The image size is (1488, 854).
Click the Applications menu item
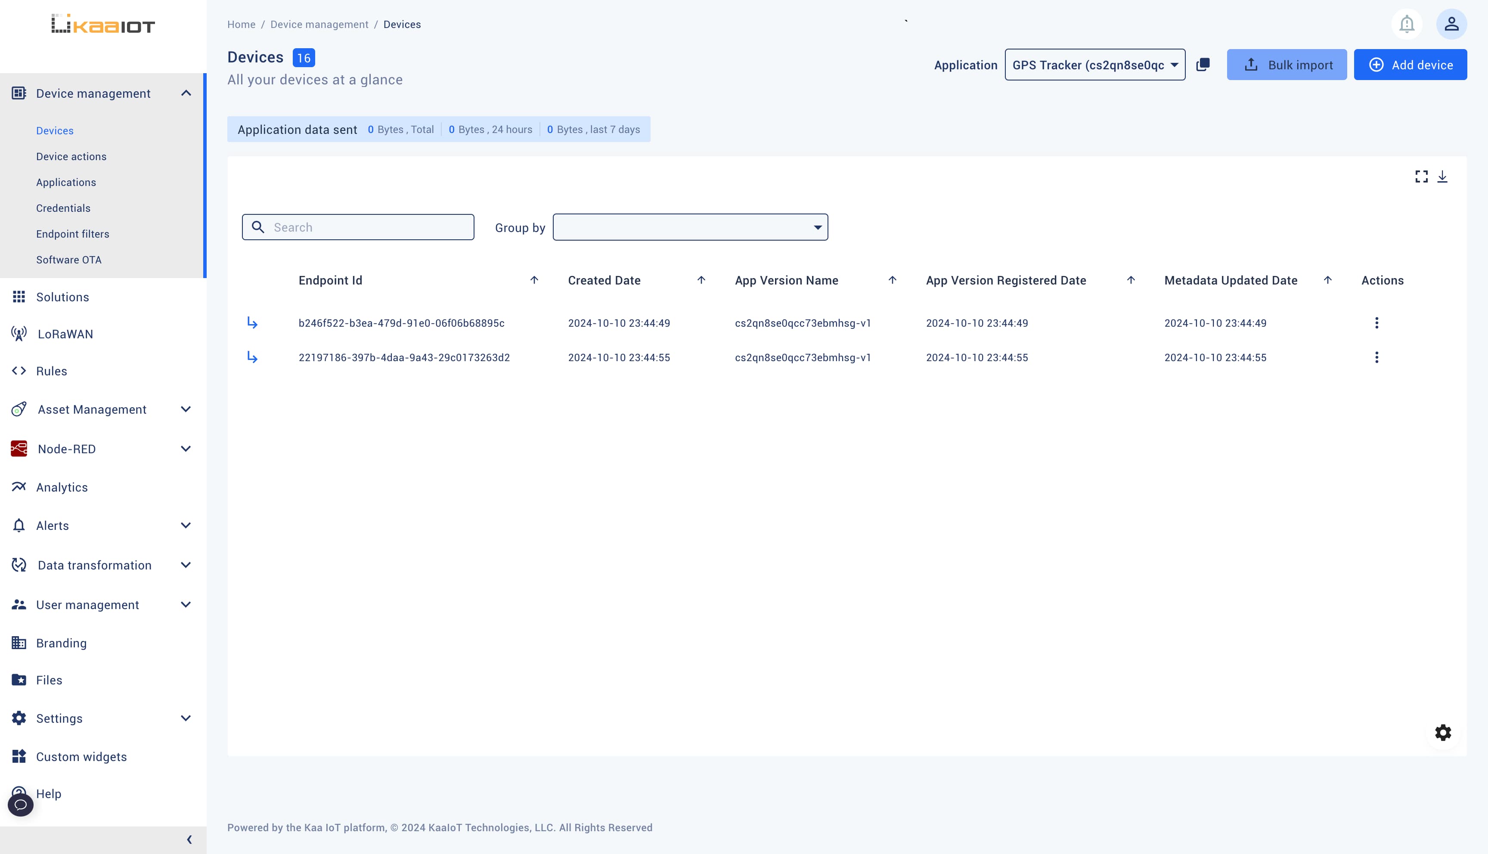tap(65, 182)
